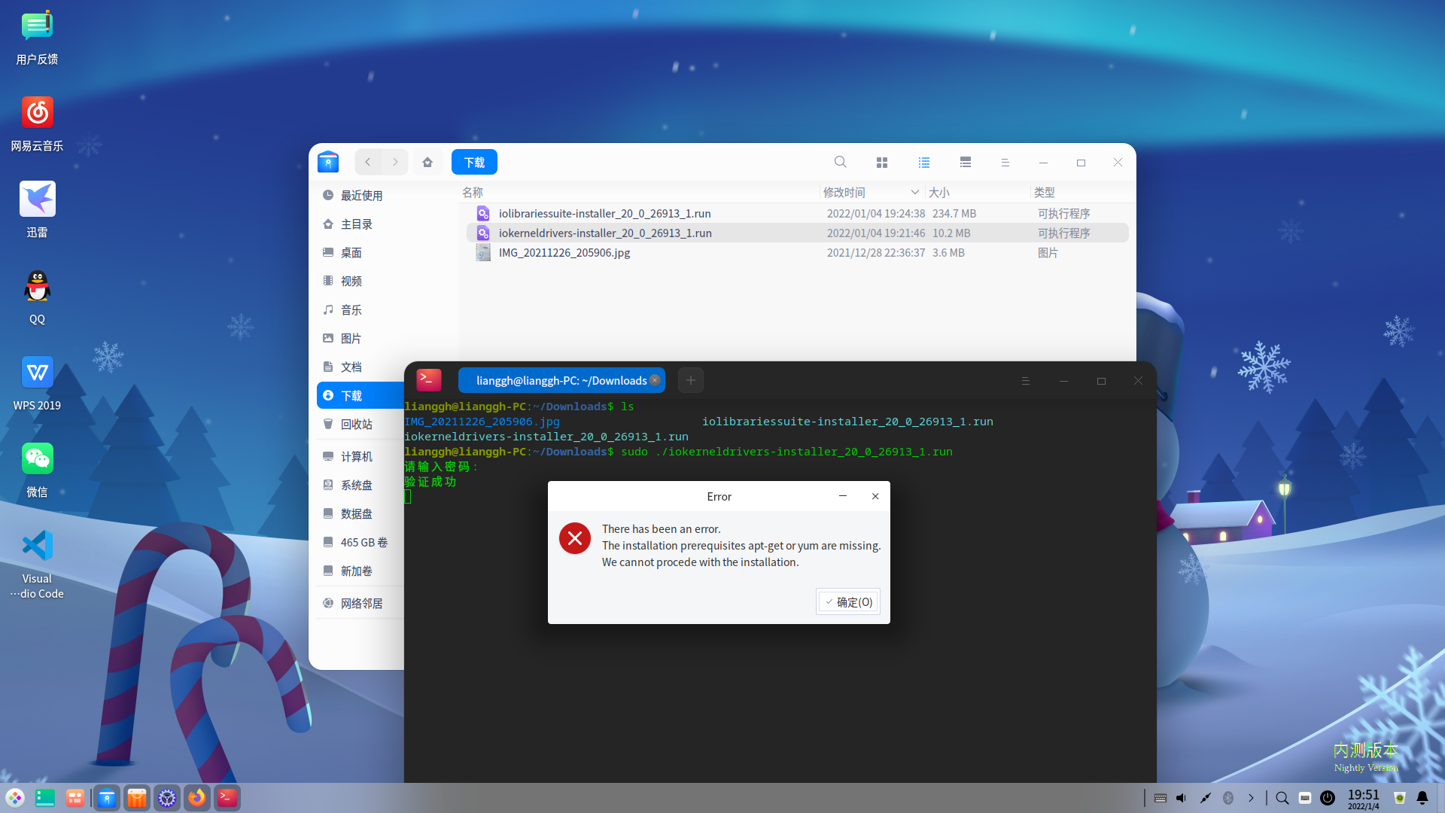Click the volume icon in tray
The width and height of the screenshot is (1445, 813).
1182,798
